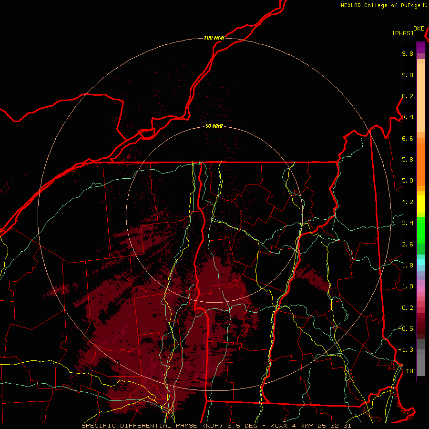Click the 7.4 scale value
Viewport: 429px width, 429px height.
pyautogui.click(x=408, y=117)
